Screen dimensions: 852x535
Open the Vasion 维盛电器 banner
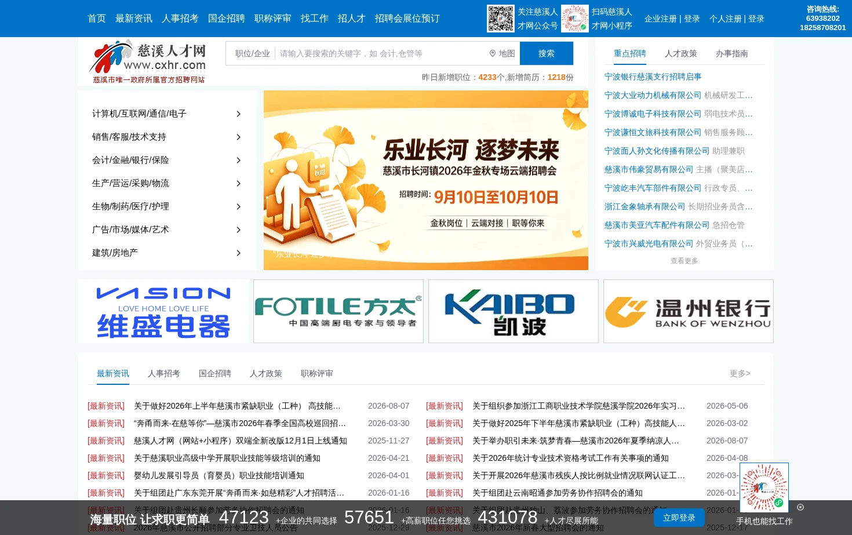(163, 311)
